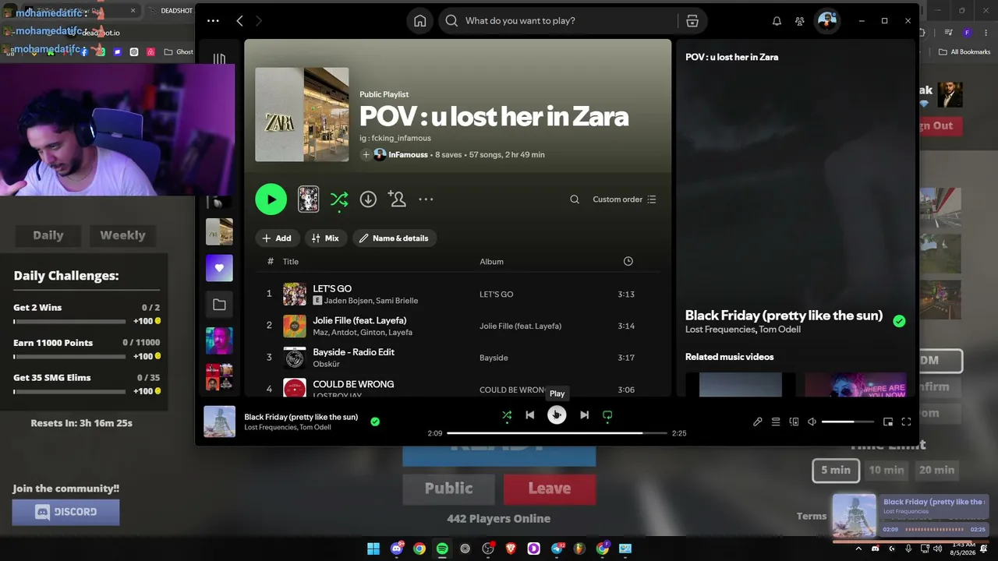Open the Spotify notifications bell
Image resolution: width=998 pixels, height=561 pixels.
tap(777, 21)
